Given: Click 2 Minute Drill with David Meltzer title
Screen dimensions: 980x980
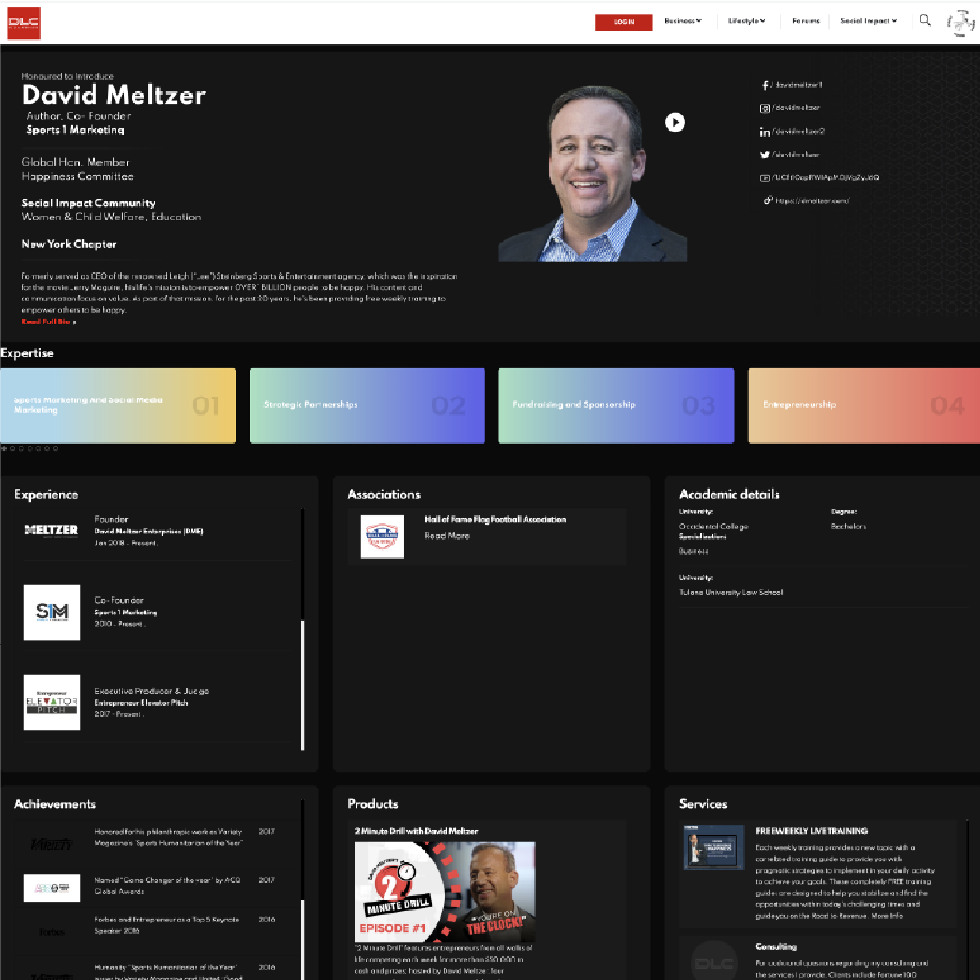Looking at the screenshot, I should (416, 831).
